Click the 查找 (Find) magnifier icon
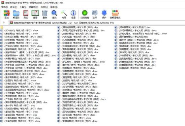The image size is (185, 126). 54,14
